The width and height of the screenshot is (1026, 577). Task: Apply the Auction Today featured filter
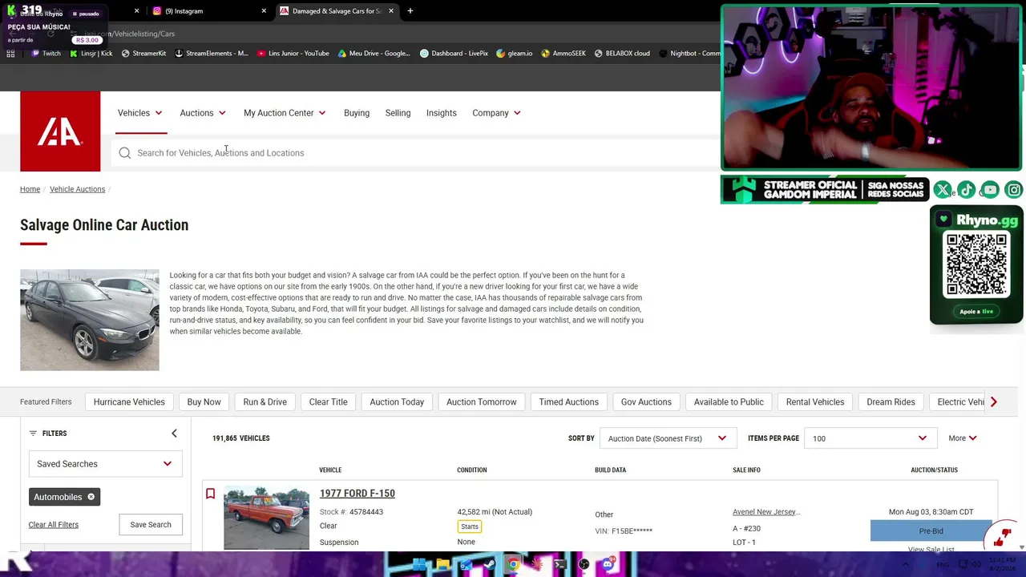[x=397, y=402]
